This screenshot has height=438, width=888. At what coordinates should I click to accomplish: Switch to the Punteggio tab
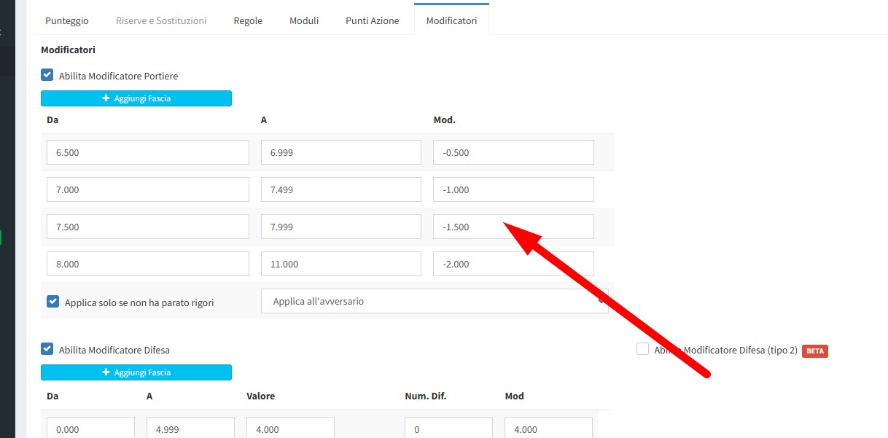(x=67, y=20)
